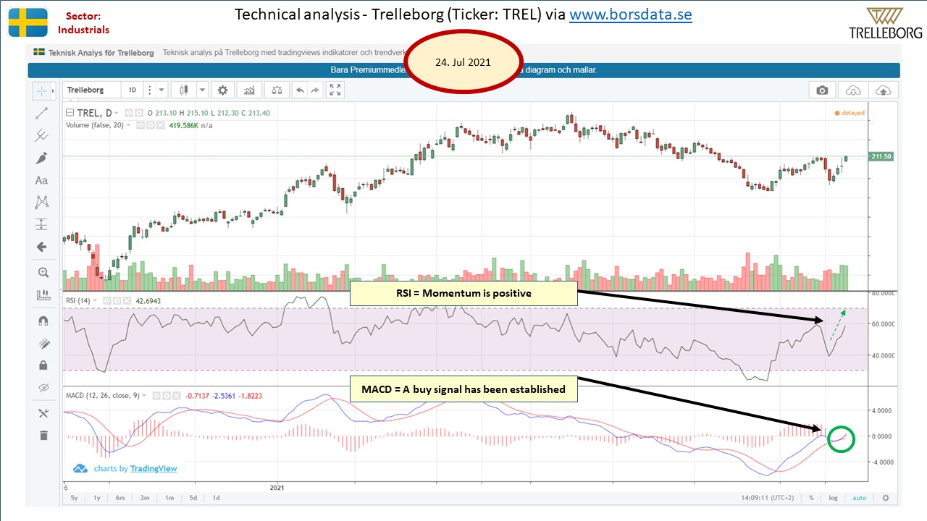Open the interval dropdown arrow
Image resolution: width=927 pixels, height=521 pixels.
[162, 90]
